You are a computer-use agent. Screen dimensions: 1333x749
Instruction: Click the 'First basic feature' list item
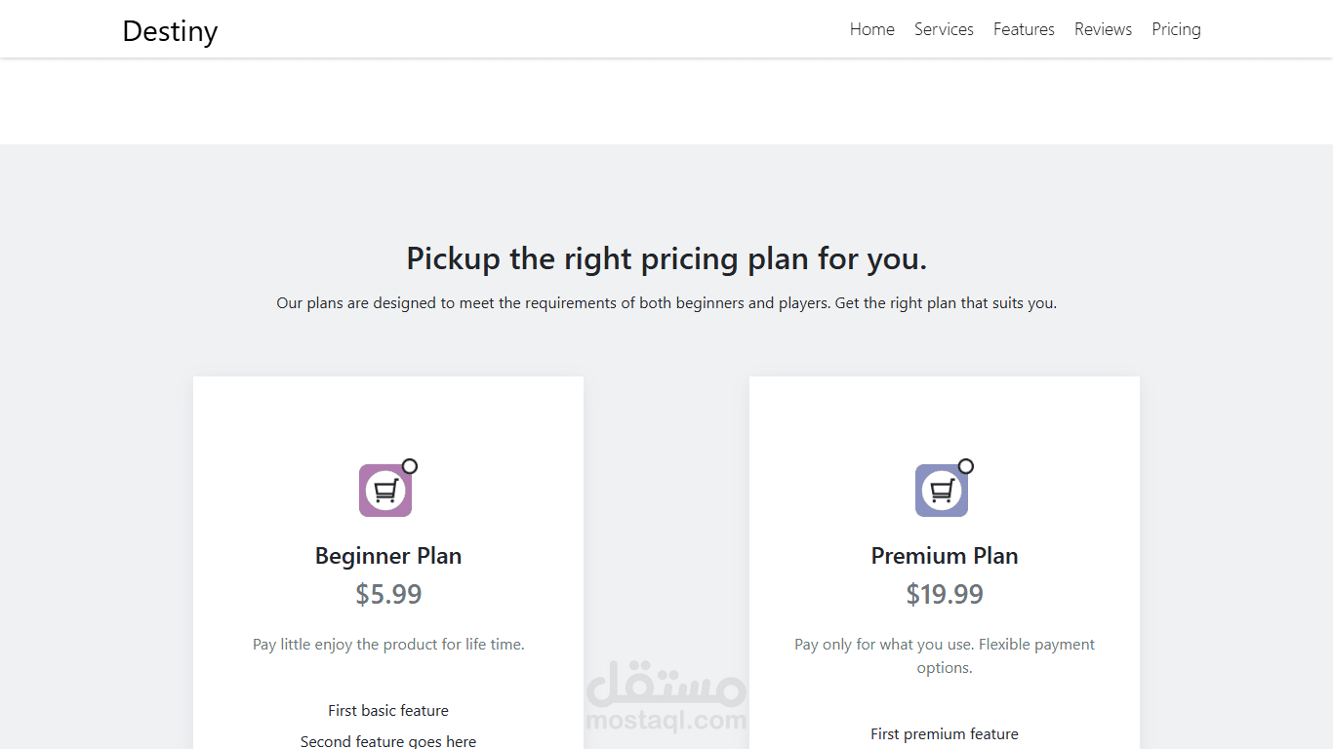coord(388,711)
